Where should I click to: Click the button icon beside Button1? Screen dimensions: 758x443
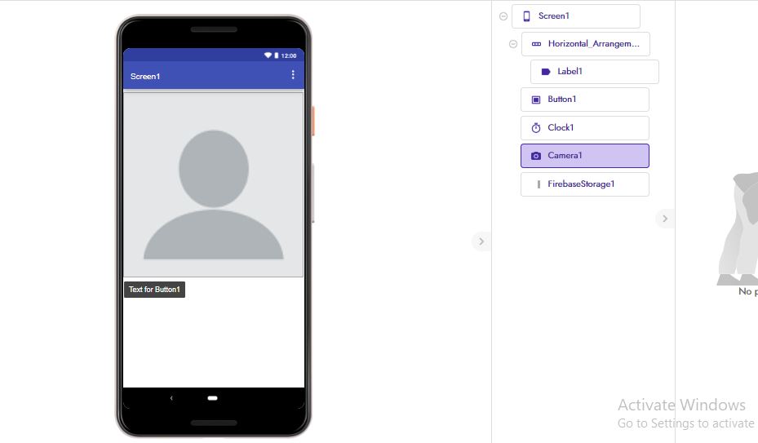click(535, 100)
